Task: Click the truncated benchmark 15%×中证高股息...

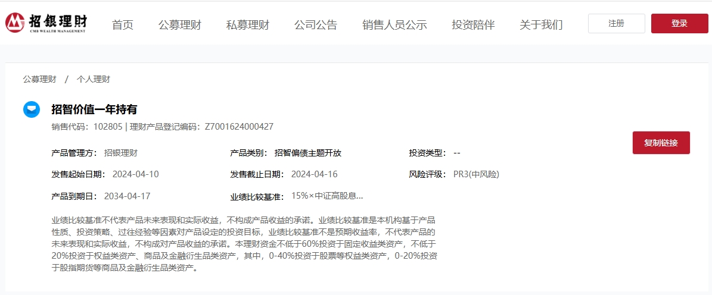Action: coord(327,196)
